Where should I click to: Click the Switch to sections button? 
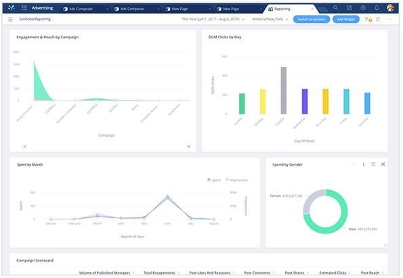click(x=312, y=19)
